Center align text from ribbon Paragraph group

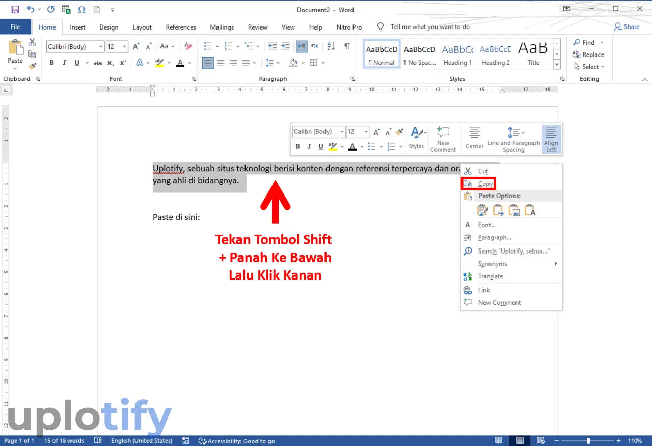tap(221, 63)
